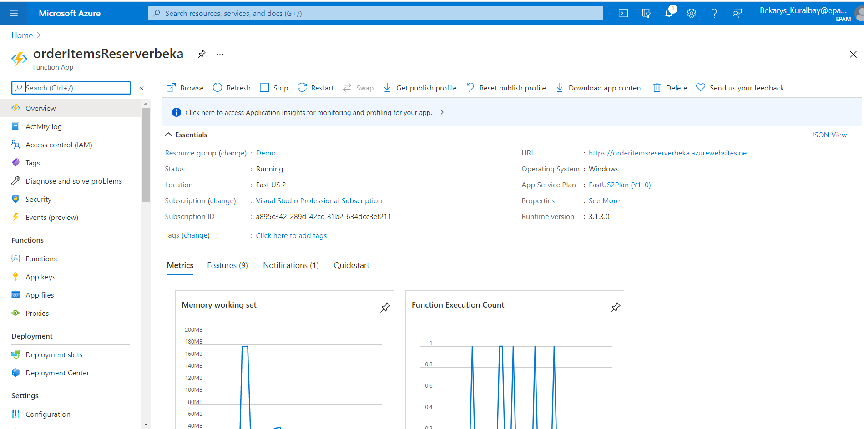This screenshot has width=864, height=429.
Task: Launch Cloud Shell from the top bar
Action: pyautogui.click(x=623, y=13)
